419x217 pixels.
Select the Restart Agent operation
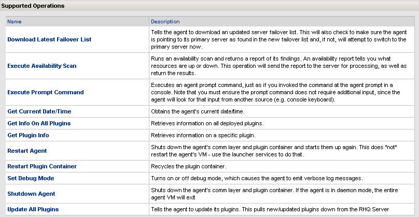click(x=27, y=151)
